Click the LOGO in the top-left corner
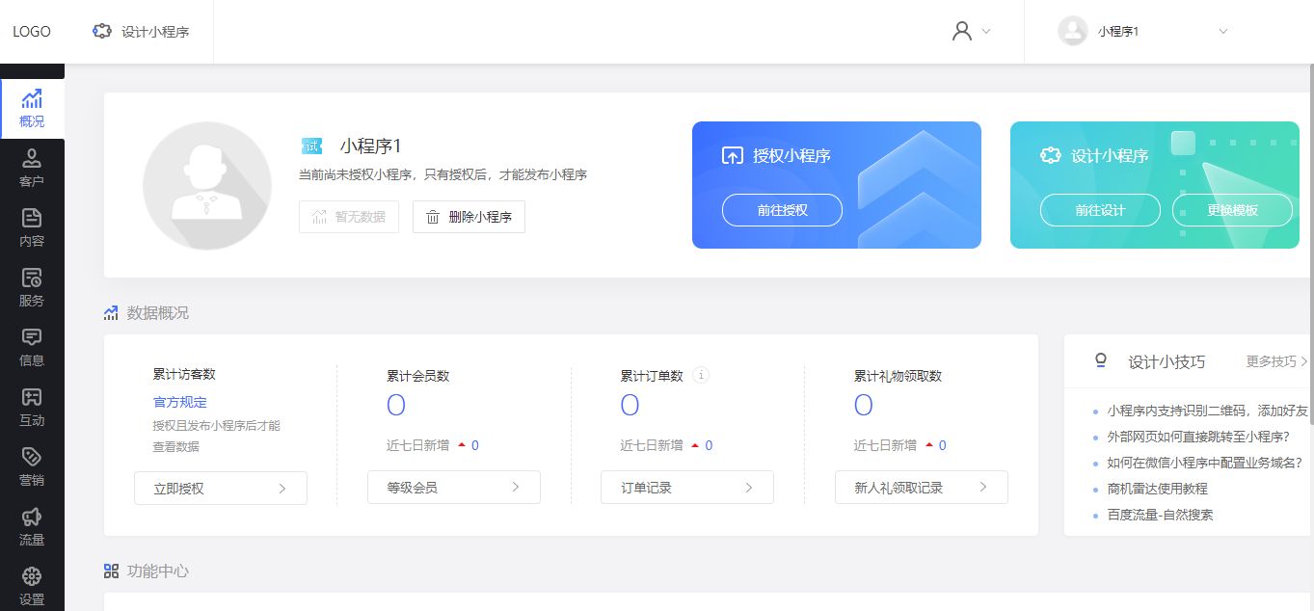 32,31
